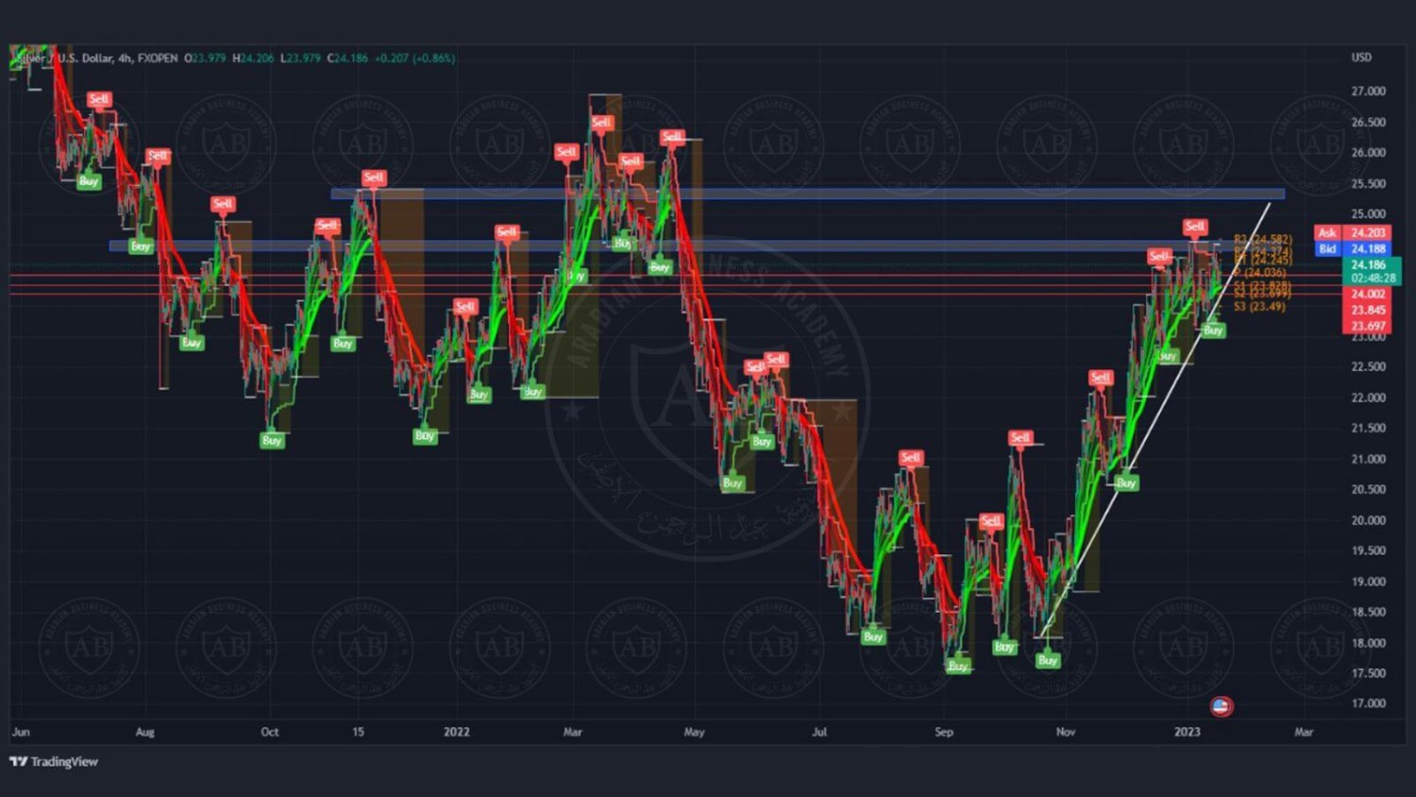Screen dimensions: 1416x797
Task: Click 20.000 on the price axis
Action: pyautogui.click(x=1368, y=521)
